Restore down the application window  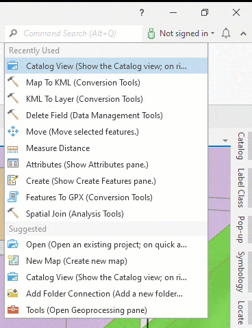[205, 12]
